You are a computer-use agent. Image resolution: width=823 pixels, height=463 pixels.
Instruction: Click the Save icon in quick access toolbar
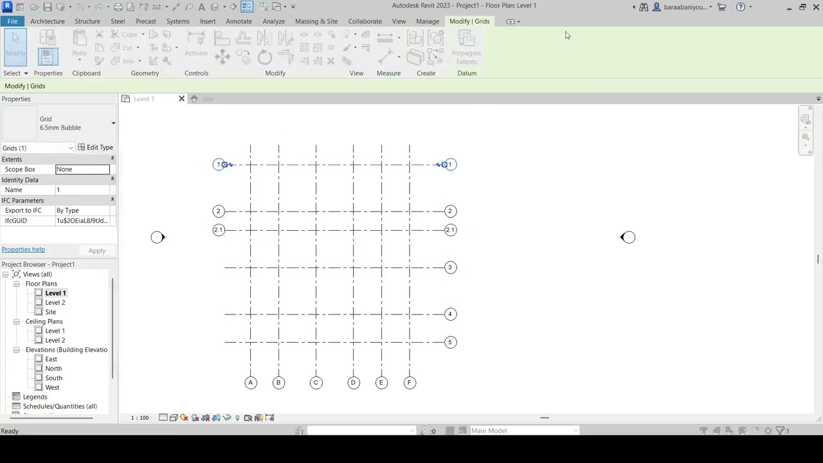pos(47,6)
